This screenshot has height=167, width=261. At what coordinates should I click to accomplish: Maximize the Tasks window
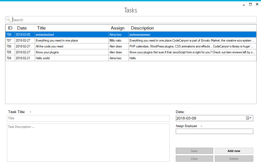pos(250,4)
